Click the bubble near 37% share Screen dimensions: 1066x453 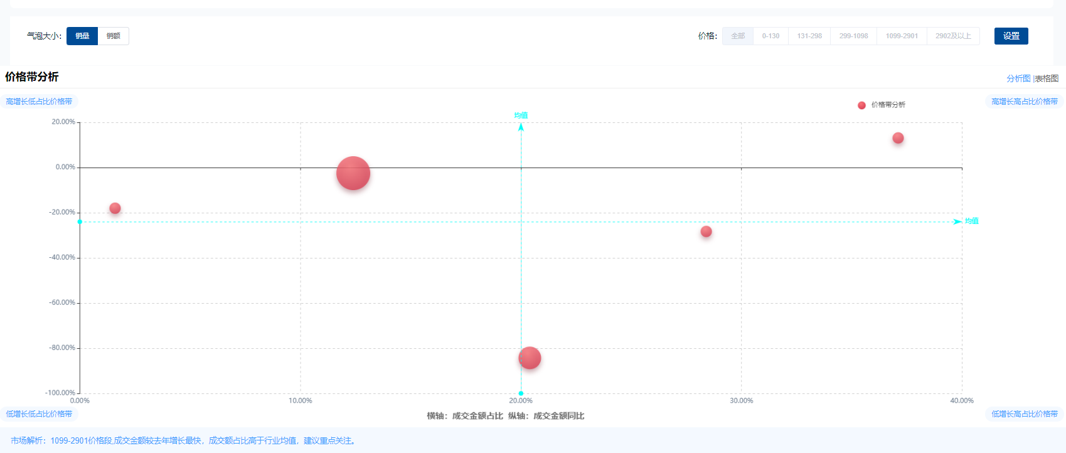(898, 138)
